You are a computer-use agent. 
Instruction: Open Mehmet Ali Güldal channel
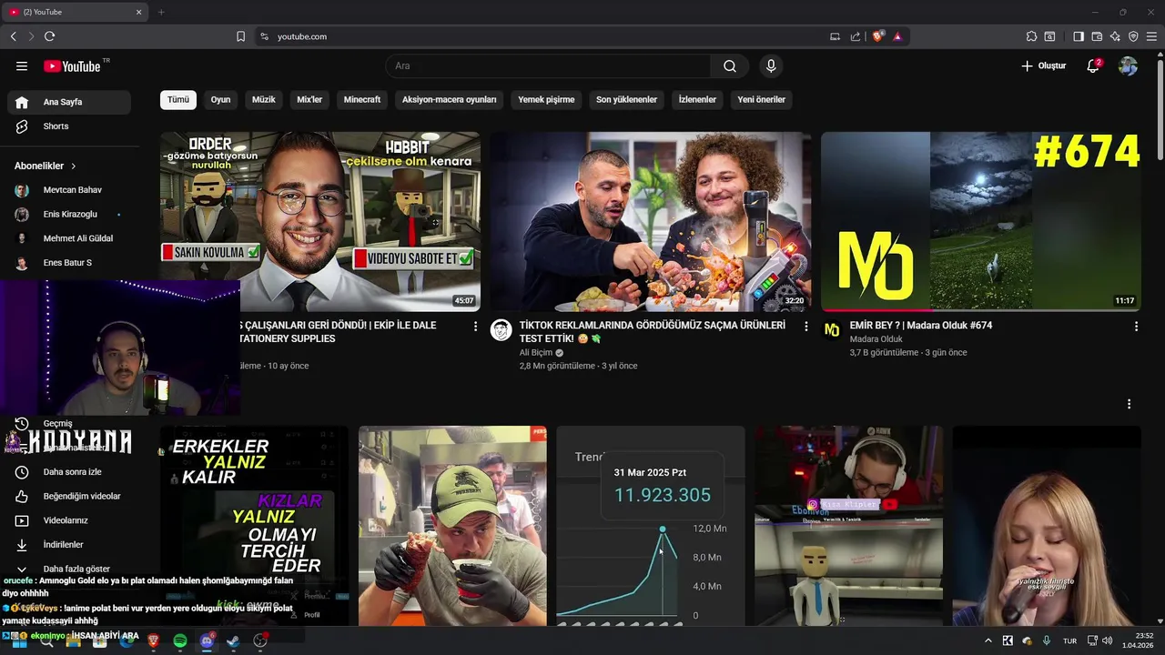(x=69, y=238)
